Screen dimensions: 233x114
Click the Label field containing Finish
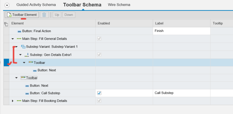pos(181,31)
